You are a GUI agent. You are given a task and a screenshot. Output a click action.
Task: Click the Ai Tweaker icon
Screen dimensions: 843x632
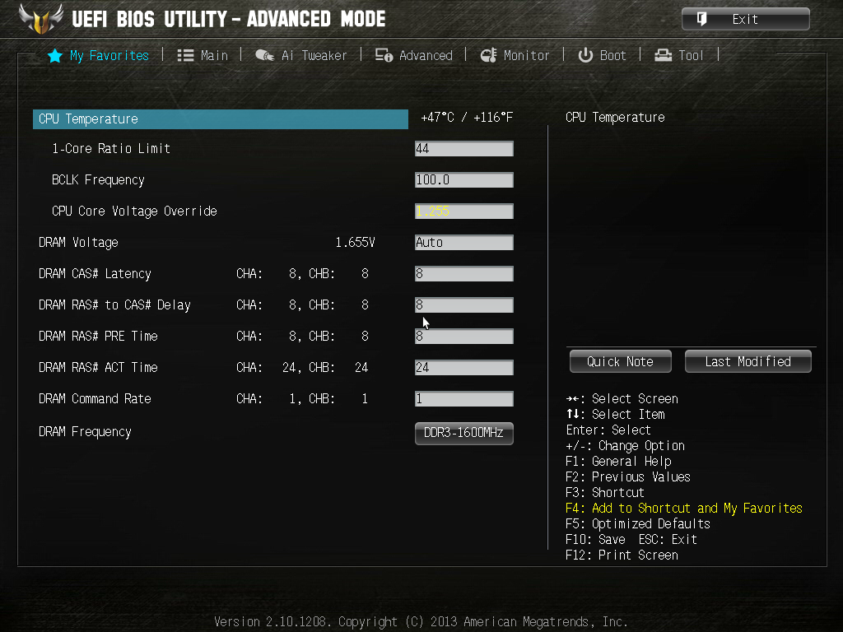click(264, 55)
